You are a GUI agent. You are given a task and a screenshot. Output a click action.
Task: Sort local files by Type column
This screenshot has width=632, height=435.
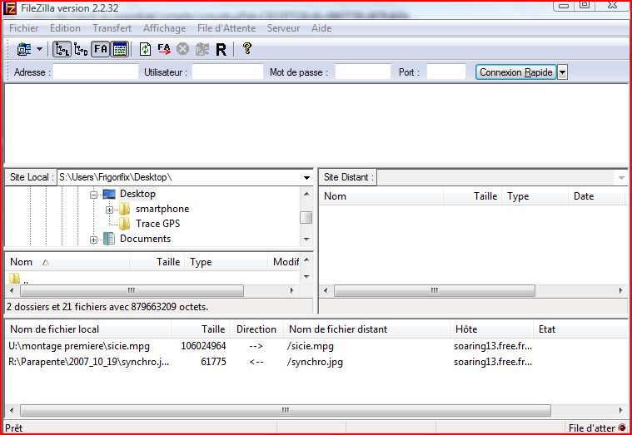click(226, 262)
